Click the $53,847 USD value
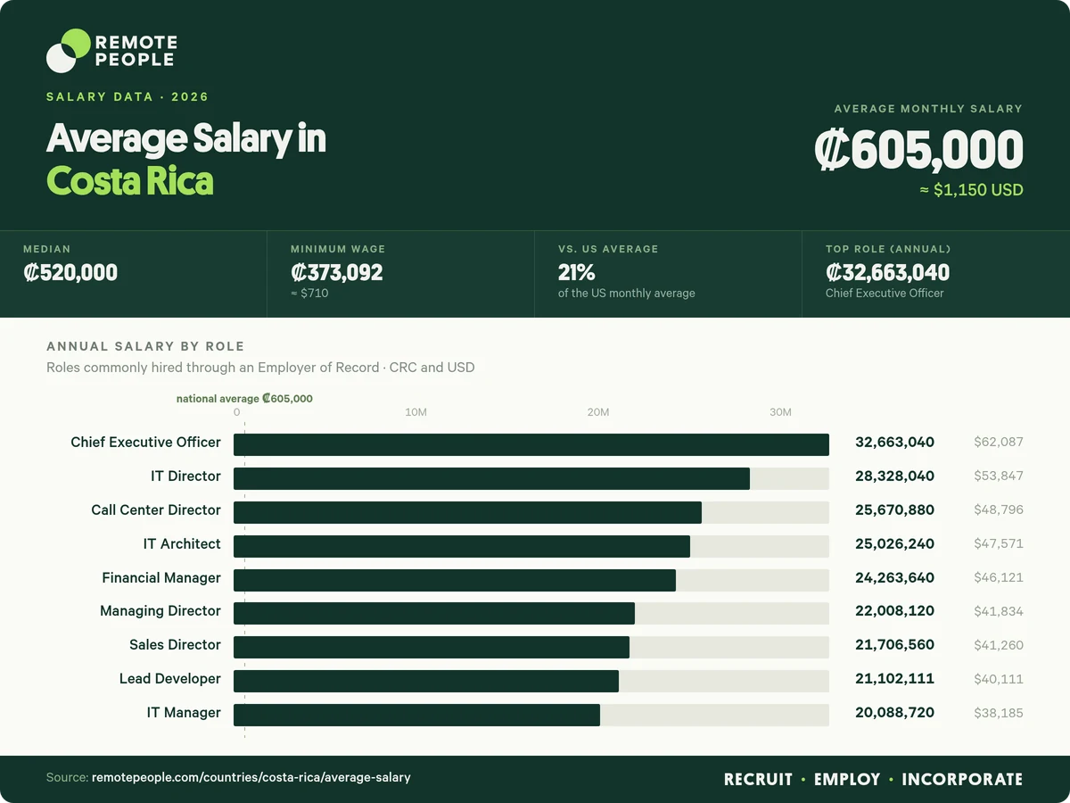The height and width of the screenshot is (803, 1070). pyautogui.click(x=999, y=476)
